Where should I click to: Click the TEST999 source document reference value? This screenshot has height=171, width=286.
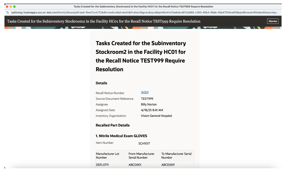tap(147, 99)
